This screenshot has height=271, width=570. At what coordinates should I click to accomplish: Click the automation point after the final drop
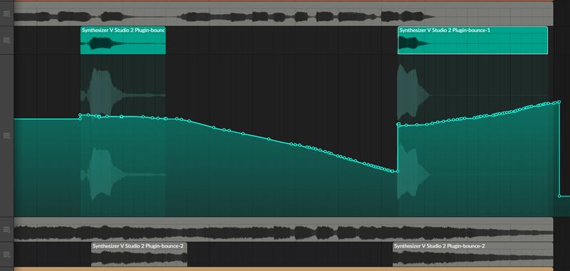(x=559, y=196)
